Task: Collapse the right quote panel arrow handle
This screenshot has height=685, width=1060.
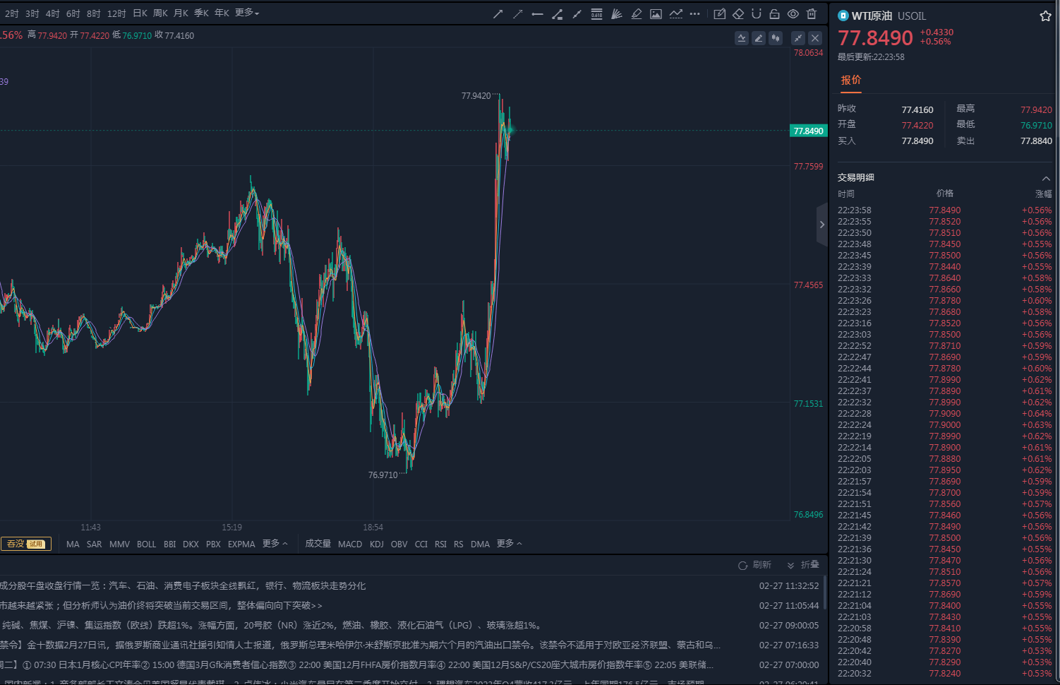Action: (x=821, y=225)
